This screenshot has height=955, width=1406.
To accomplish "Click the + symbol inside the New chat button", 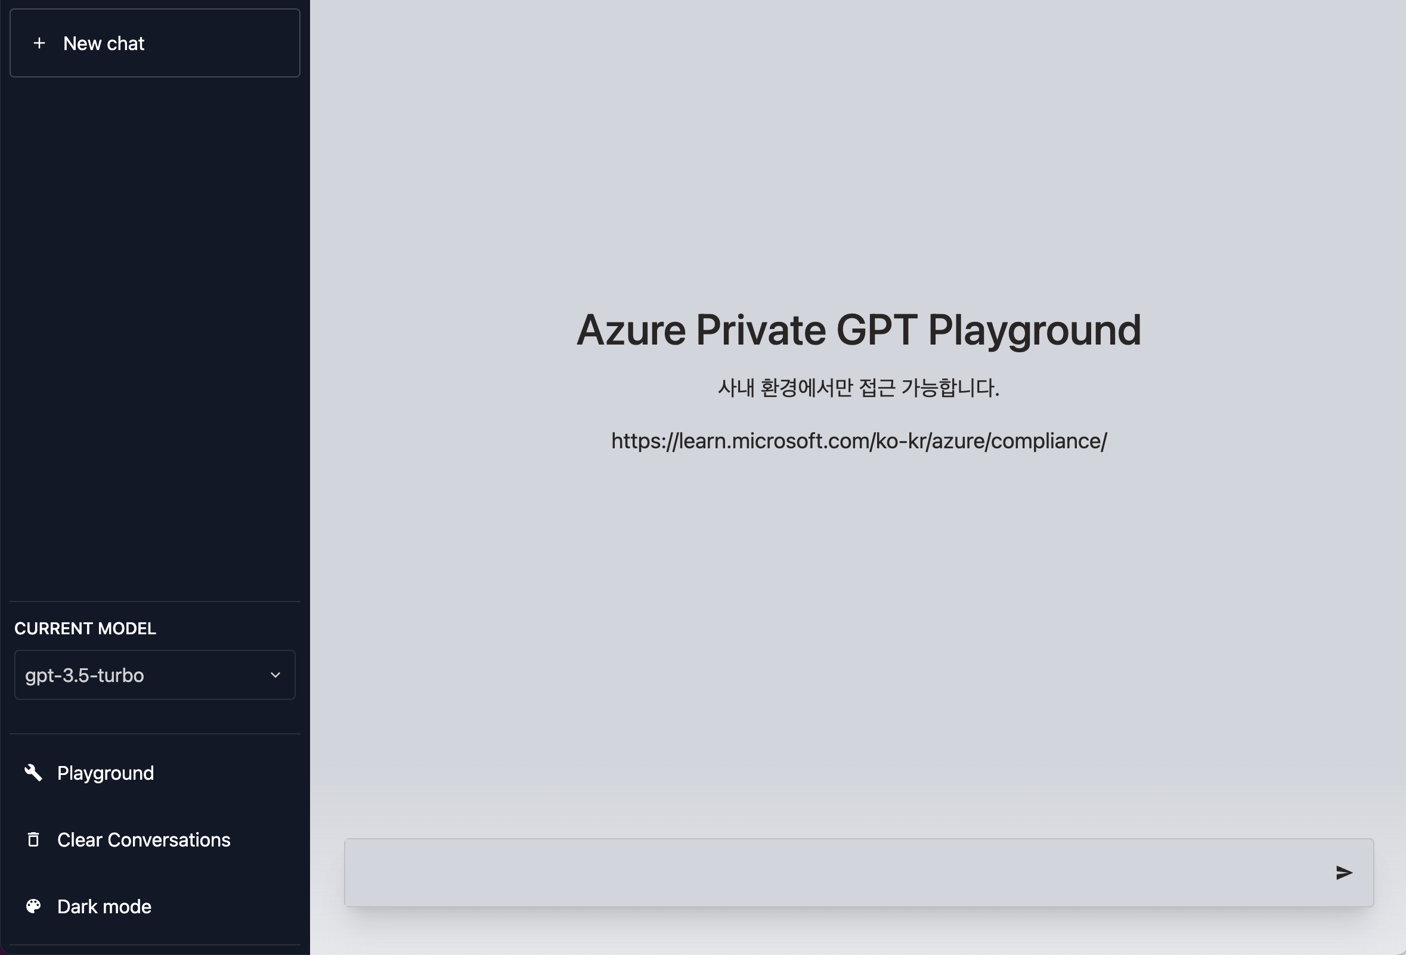I will 40,43.
